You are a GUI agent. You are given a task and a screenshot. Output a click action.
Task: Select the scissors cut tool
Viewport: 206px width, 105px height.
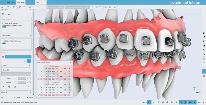click(x=2, y=7)
